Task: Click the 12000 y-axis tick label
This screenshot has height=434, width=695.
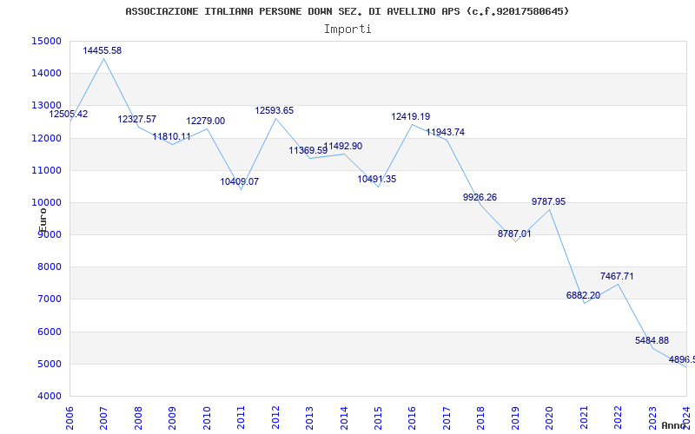Action: [x=46, y=138]
